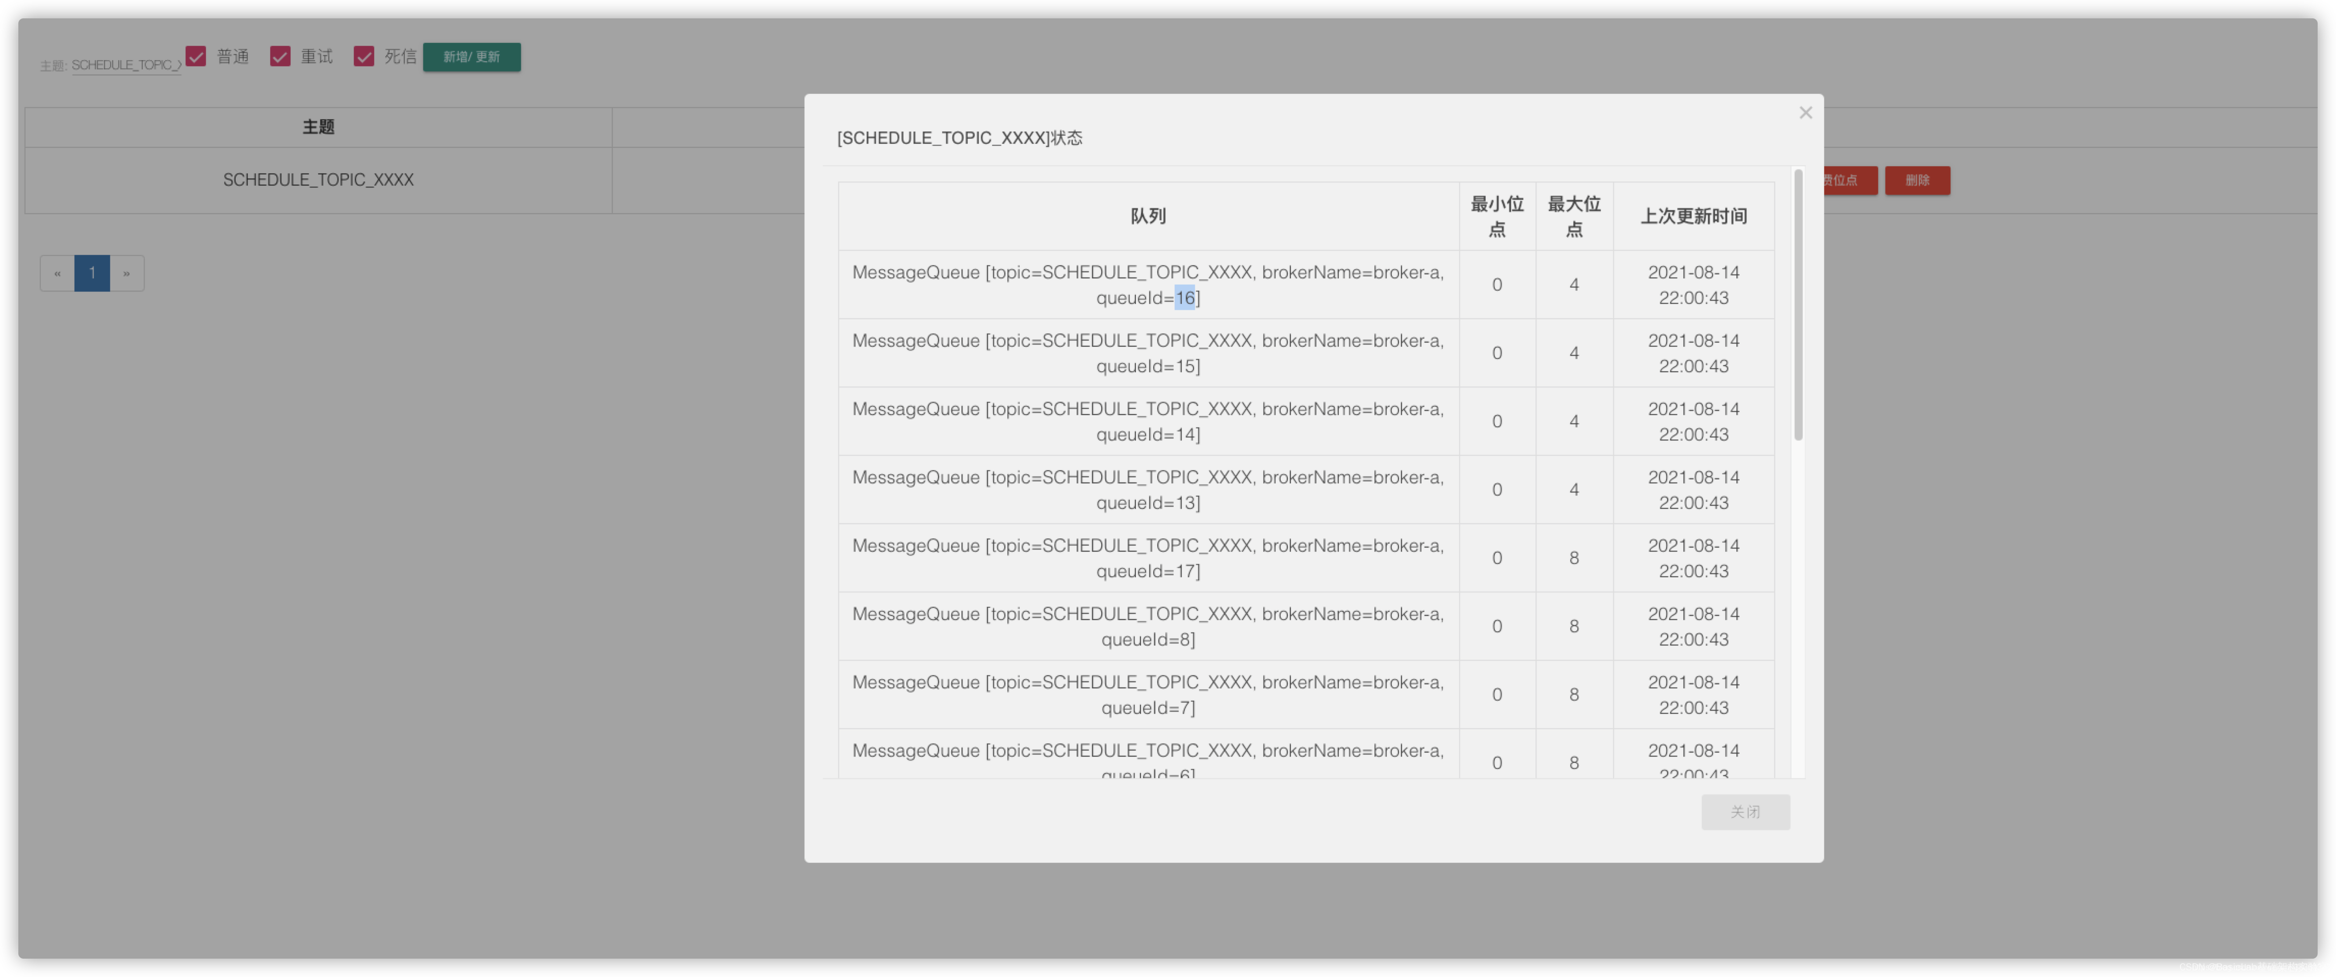This screenshot has width=2336, height=977.
Task: Select page 1 in pagination
Action: [92, 273]
